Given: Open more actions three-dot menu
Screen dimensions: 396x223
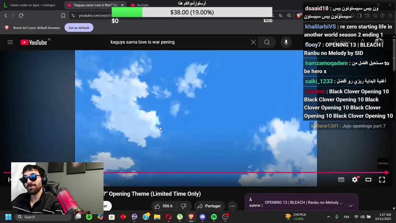Looking at the screenshot, I should pyautogui.click(x=233, y=206).
